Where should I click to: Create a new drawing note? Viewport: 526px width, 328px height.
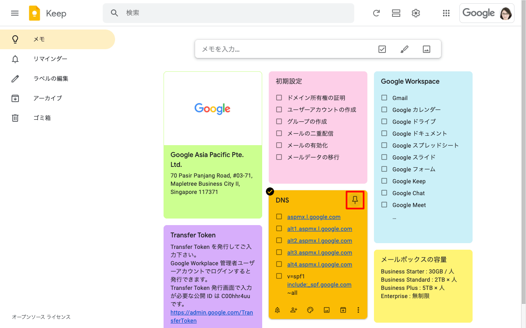coord(404,49)
